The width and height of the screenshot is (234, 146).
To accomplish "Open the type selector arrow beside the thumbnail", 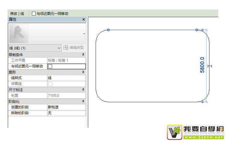I will click(x=84, y=34).
